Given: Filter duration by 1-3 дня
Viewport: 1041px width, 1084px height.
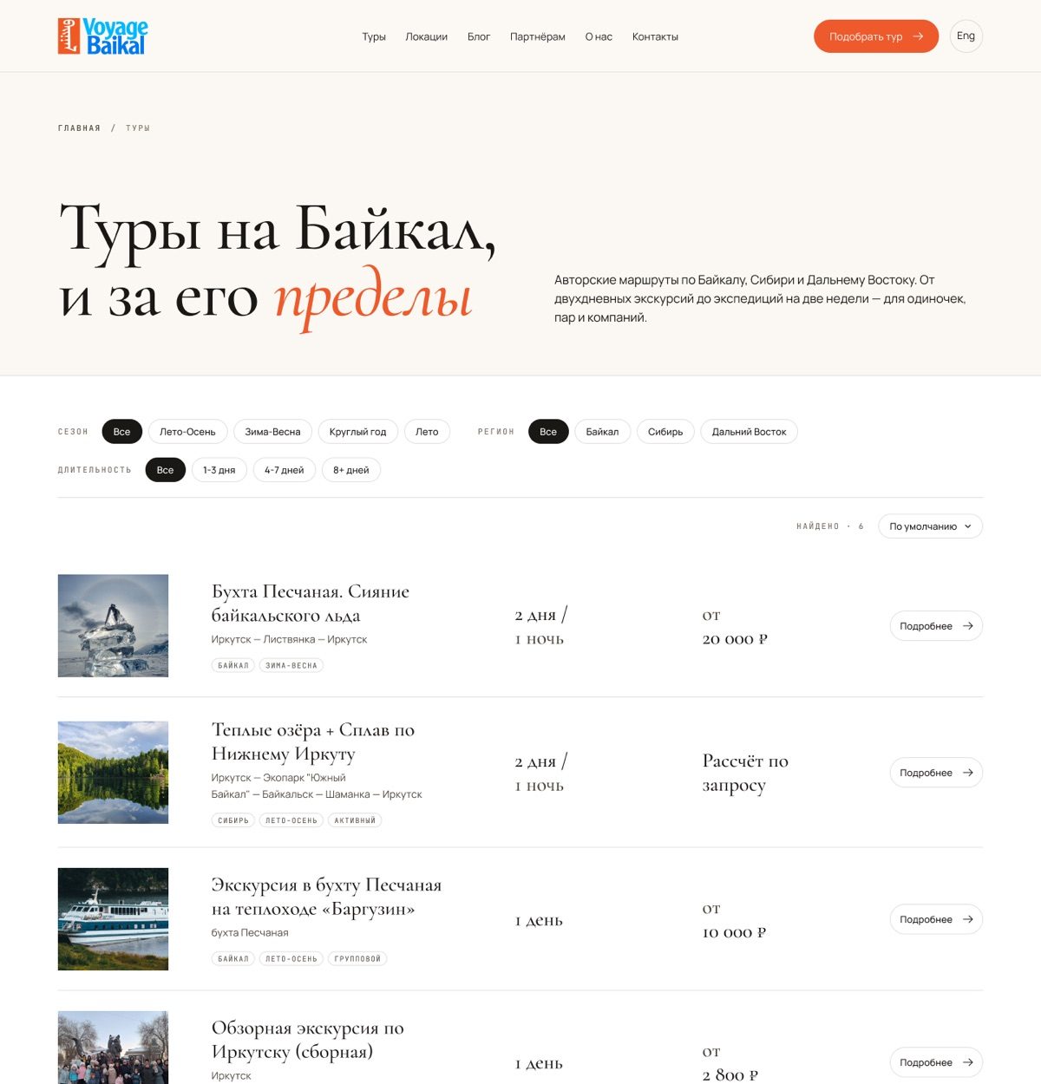Looking at the screenshot, I should [x=219, y=470].
